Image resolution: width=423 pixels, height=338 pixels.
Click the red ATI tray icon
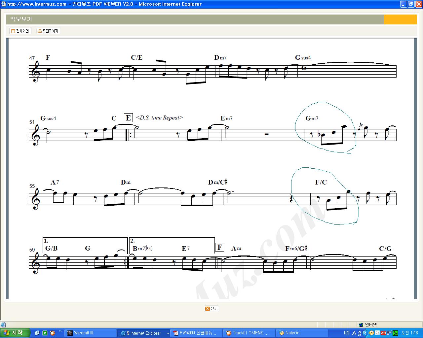383,333
